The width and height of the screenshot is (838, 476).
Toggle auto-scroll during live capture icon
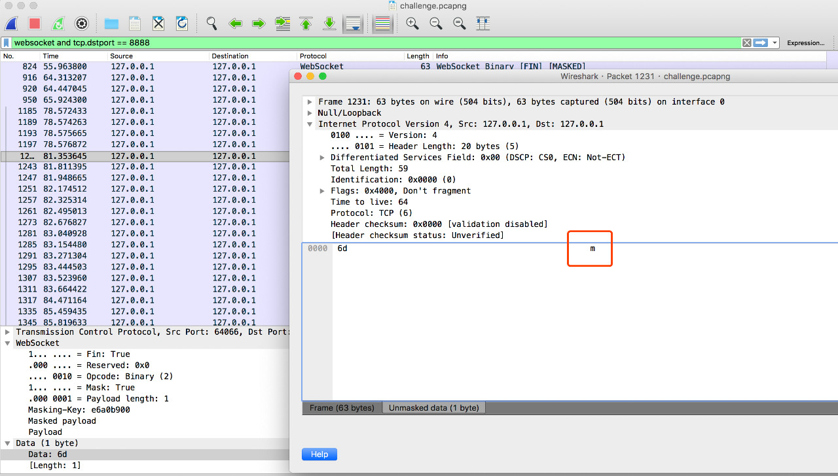tap(354, 24)
